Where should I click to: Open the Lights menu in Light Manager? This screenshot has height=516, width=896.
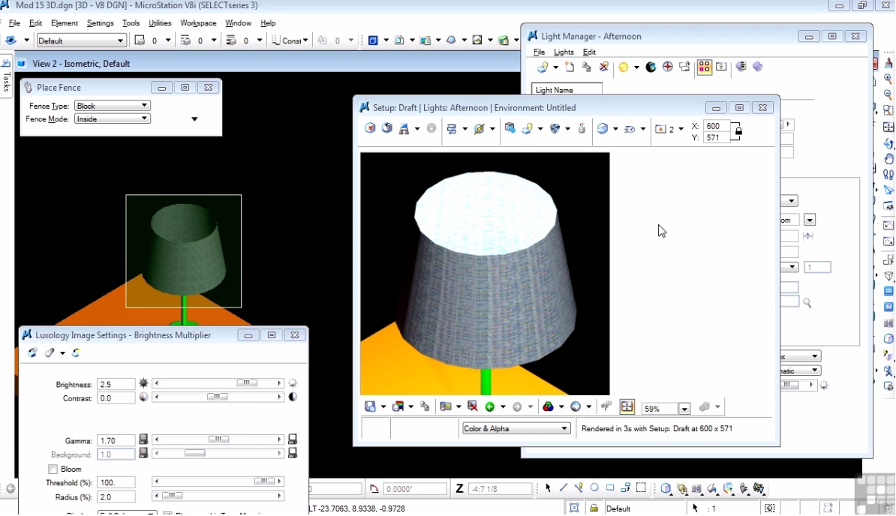(564, 52)
